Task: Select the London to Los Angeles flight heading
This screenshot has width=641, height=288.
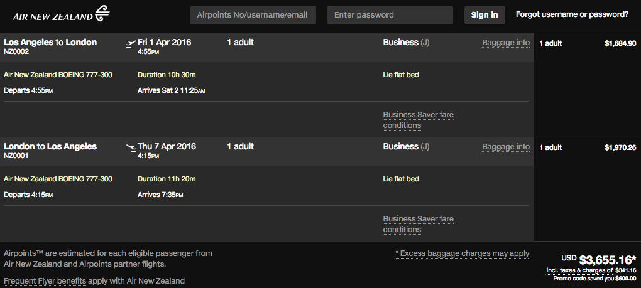Action: click(50, 146)
